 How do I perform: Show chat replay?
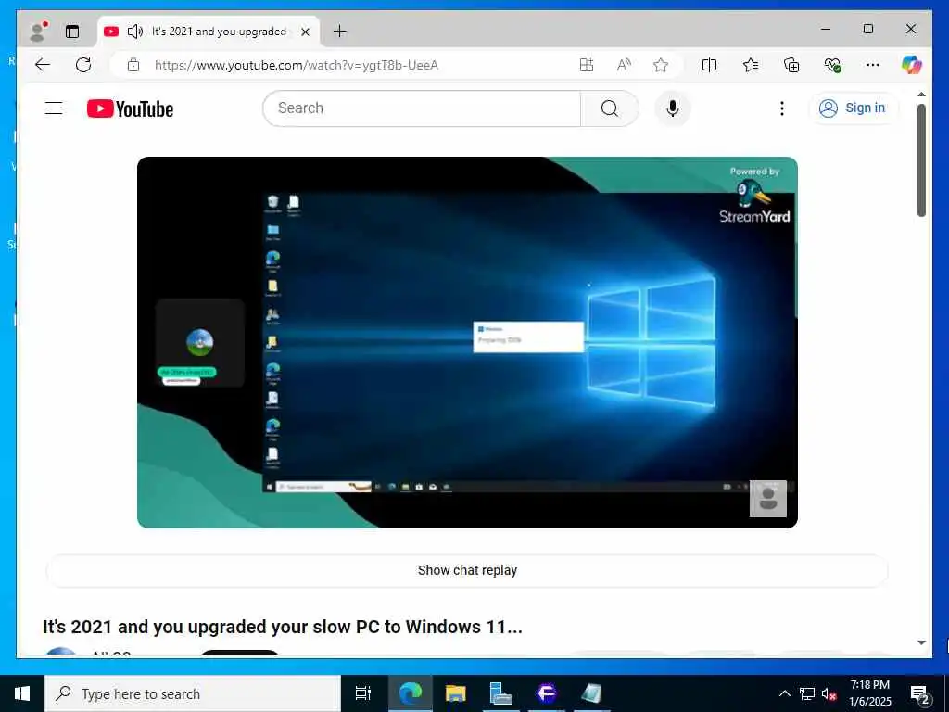pyautogui.click(x=467, y=570)
